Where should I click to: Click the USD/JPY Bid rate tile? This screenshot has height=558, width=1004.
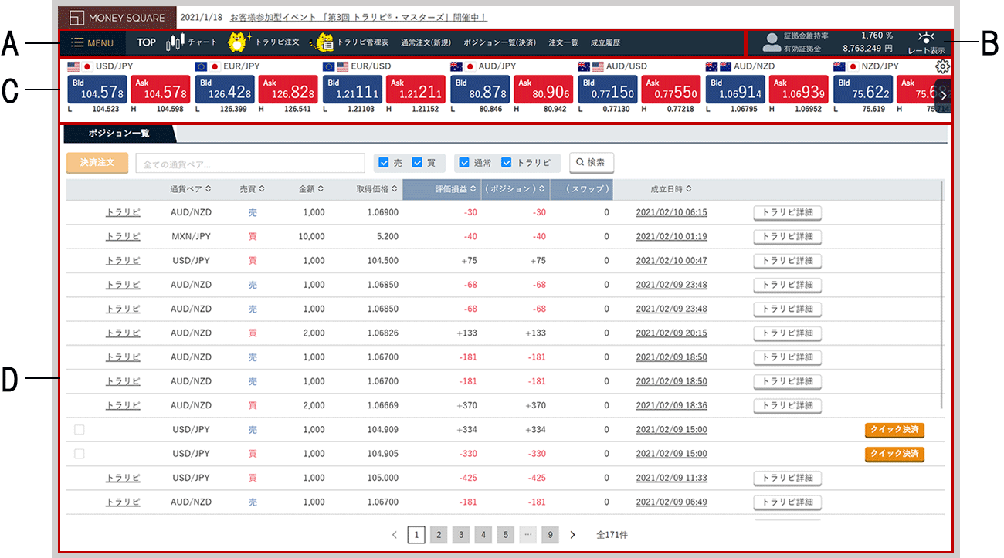click(97, 90)
